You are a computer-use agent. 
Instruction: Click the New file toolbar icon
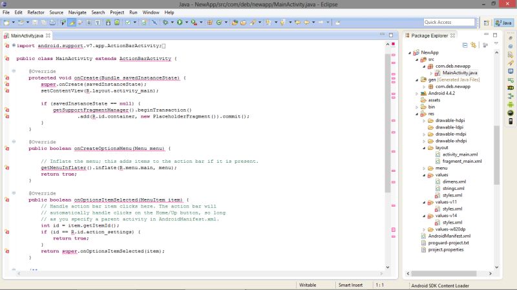pos(6,23)
